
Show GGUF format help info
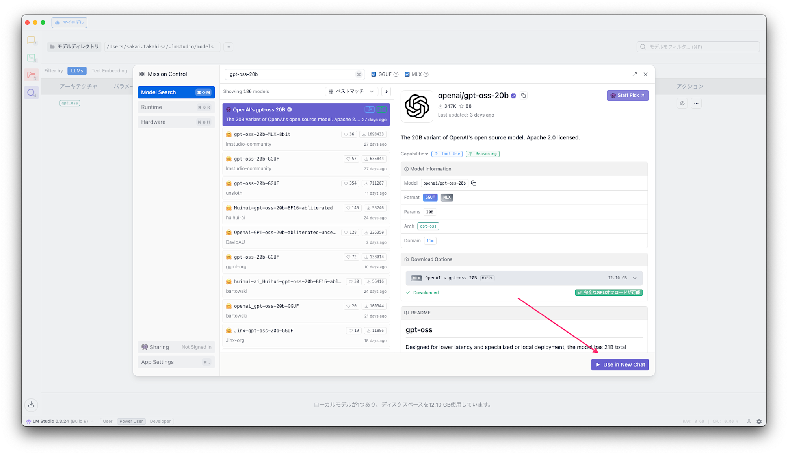(396, 74)
